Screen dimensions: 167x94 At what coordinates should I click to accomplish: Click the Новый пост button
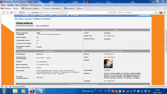click(x=144, y=15)
